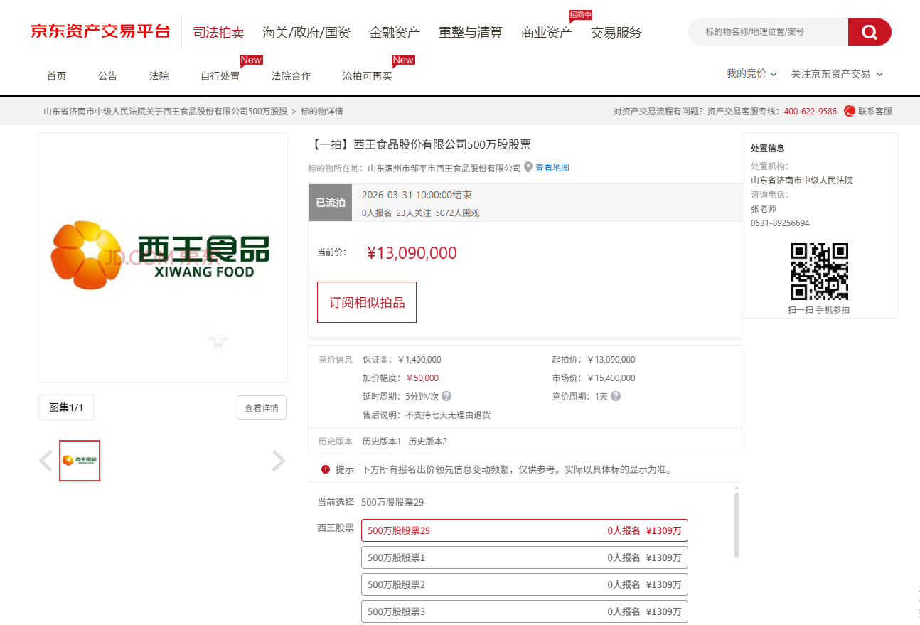Open the 查看地图 link
The height and width of the screenshot is (625, 920).
552,168
